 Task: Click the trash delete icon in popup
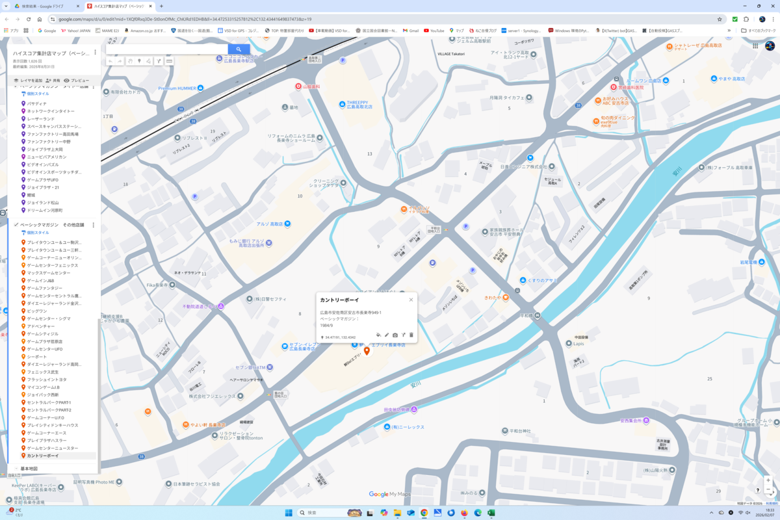(x=411, y=335)
